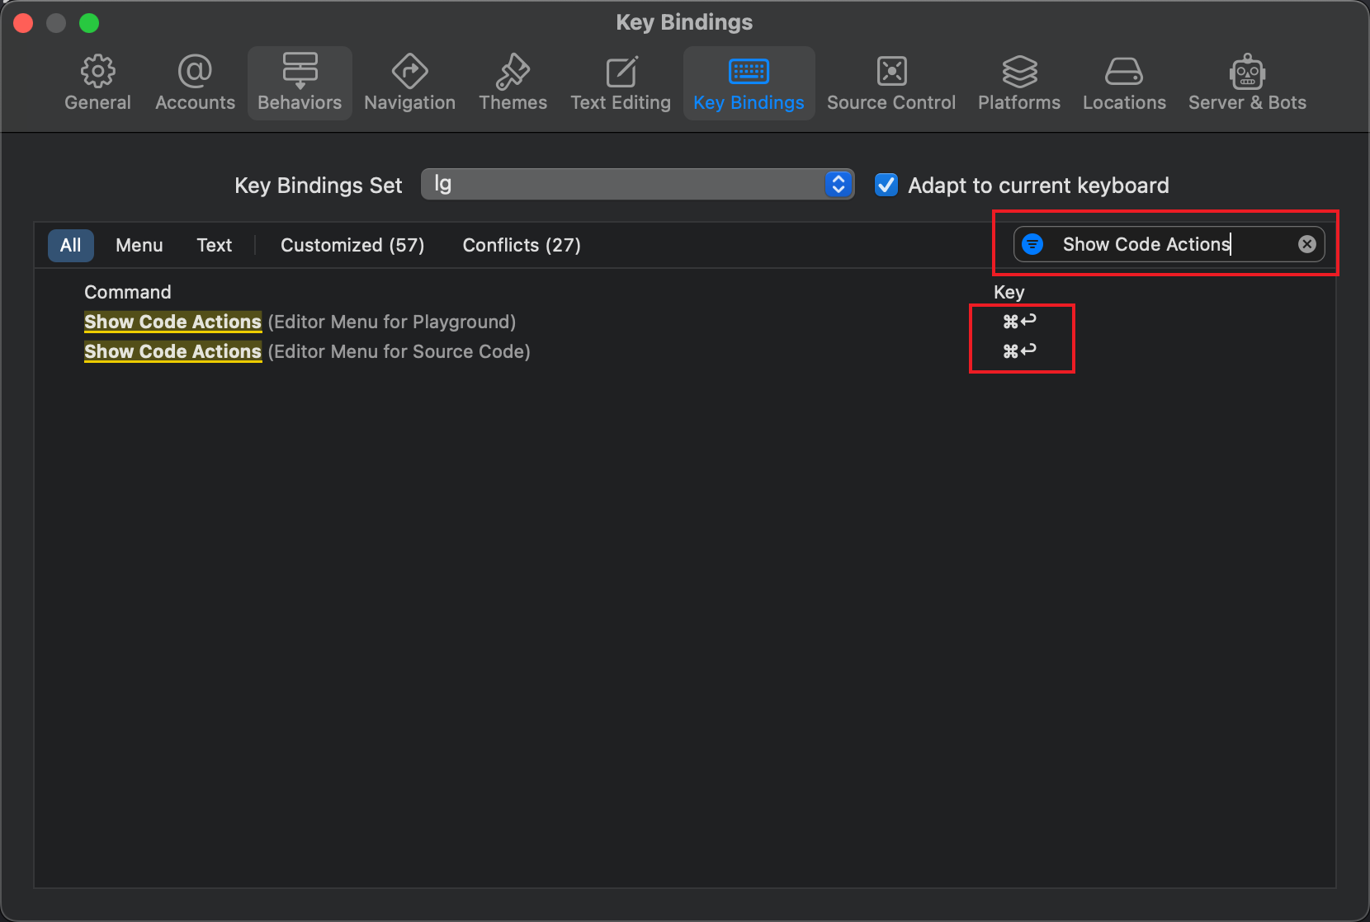Open the Text Editing preferences pane
1370x922 pixels.
[621, 83]
